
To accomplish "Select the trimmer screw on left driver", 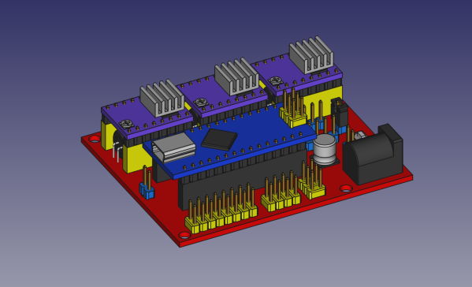I will (125, 124).
